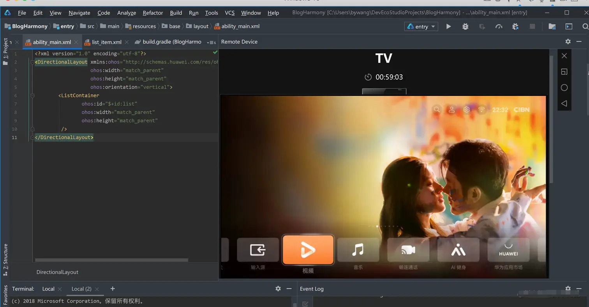This screenshot has width=589, height=307.
Task: Click the editor horizontal scrollbar
Action: [x=111, y=260]
